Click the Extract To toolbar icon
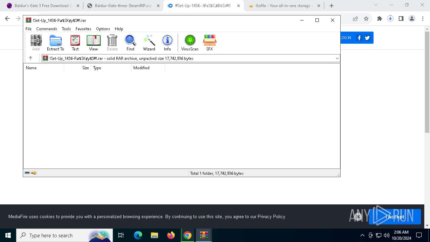 (x=55, y=43)
